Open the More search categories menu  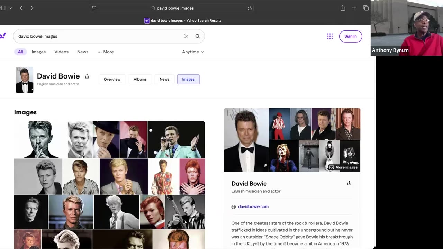coord(106,52)
